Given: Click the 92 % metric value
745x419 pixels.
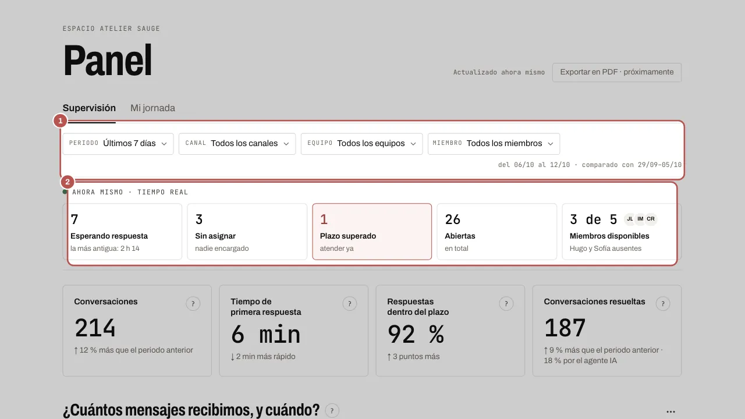Looking at the screenshot, I should tap(416, 335).
